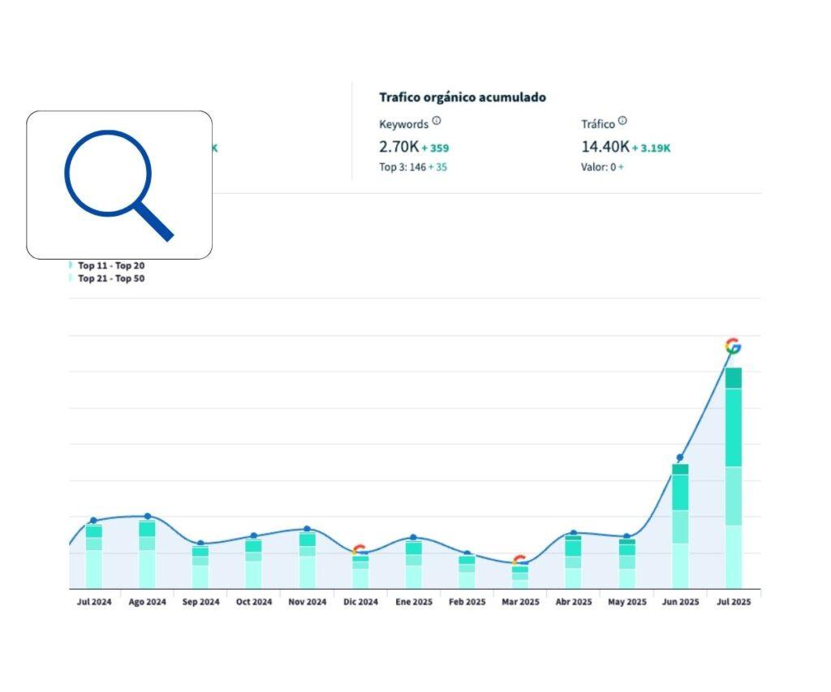This screenshot has width=831, height=692.
Task: Click the 14.40K traffic value
Action: 605,147
